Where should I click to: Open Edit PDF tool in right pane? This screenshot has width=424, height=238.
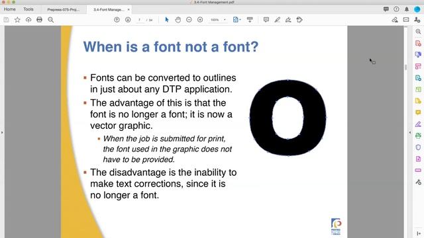[418, 66]
